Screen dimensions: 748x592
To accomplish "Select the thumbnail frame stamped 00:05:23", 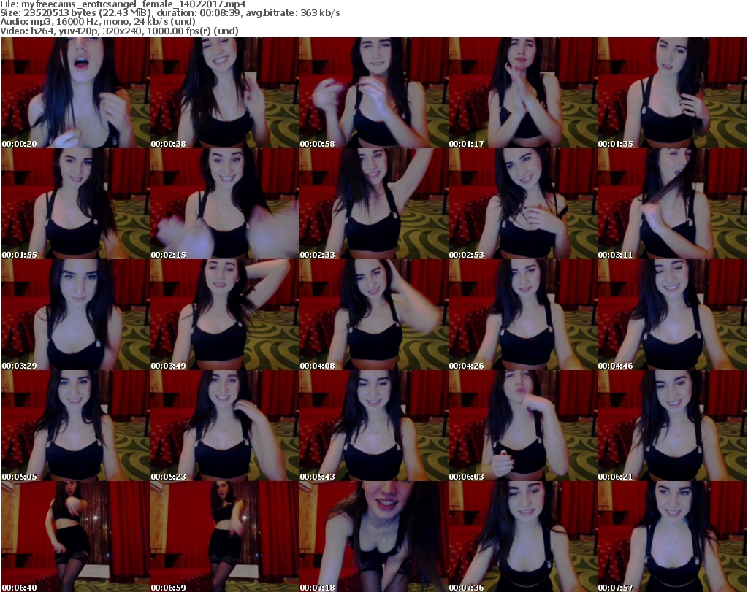I will tap(225, 426).
